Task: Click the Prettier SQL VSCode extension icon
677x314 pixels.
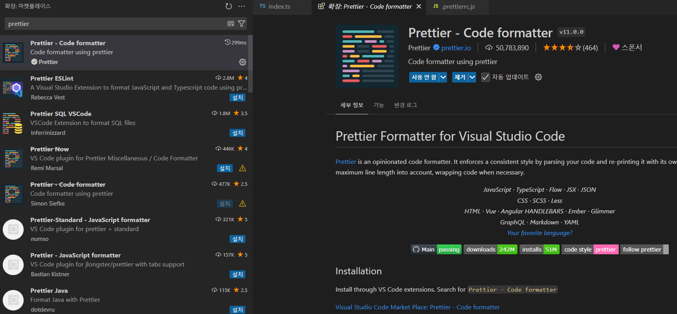Action: point(13,123)
